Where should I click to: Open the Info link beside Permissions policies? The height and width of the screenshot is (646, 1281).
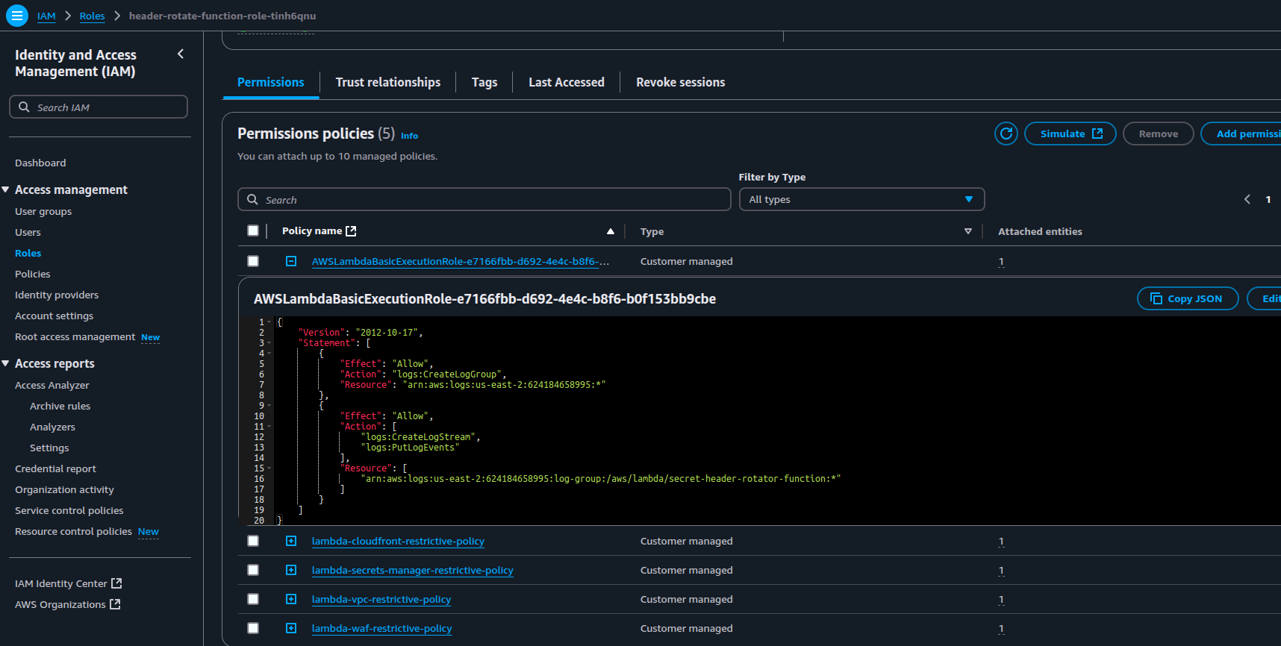(409, 136)
